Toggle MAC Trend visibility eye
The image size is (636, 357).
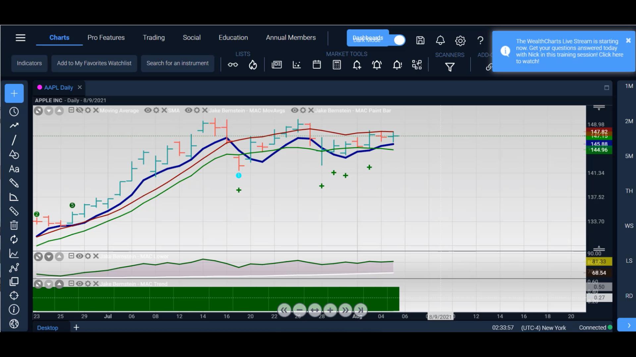[x=79, y=283]
